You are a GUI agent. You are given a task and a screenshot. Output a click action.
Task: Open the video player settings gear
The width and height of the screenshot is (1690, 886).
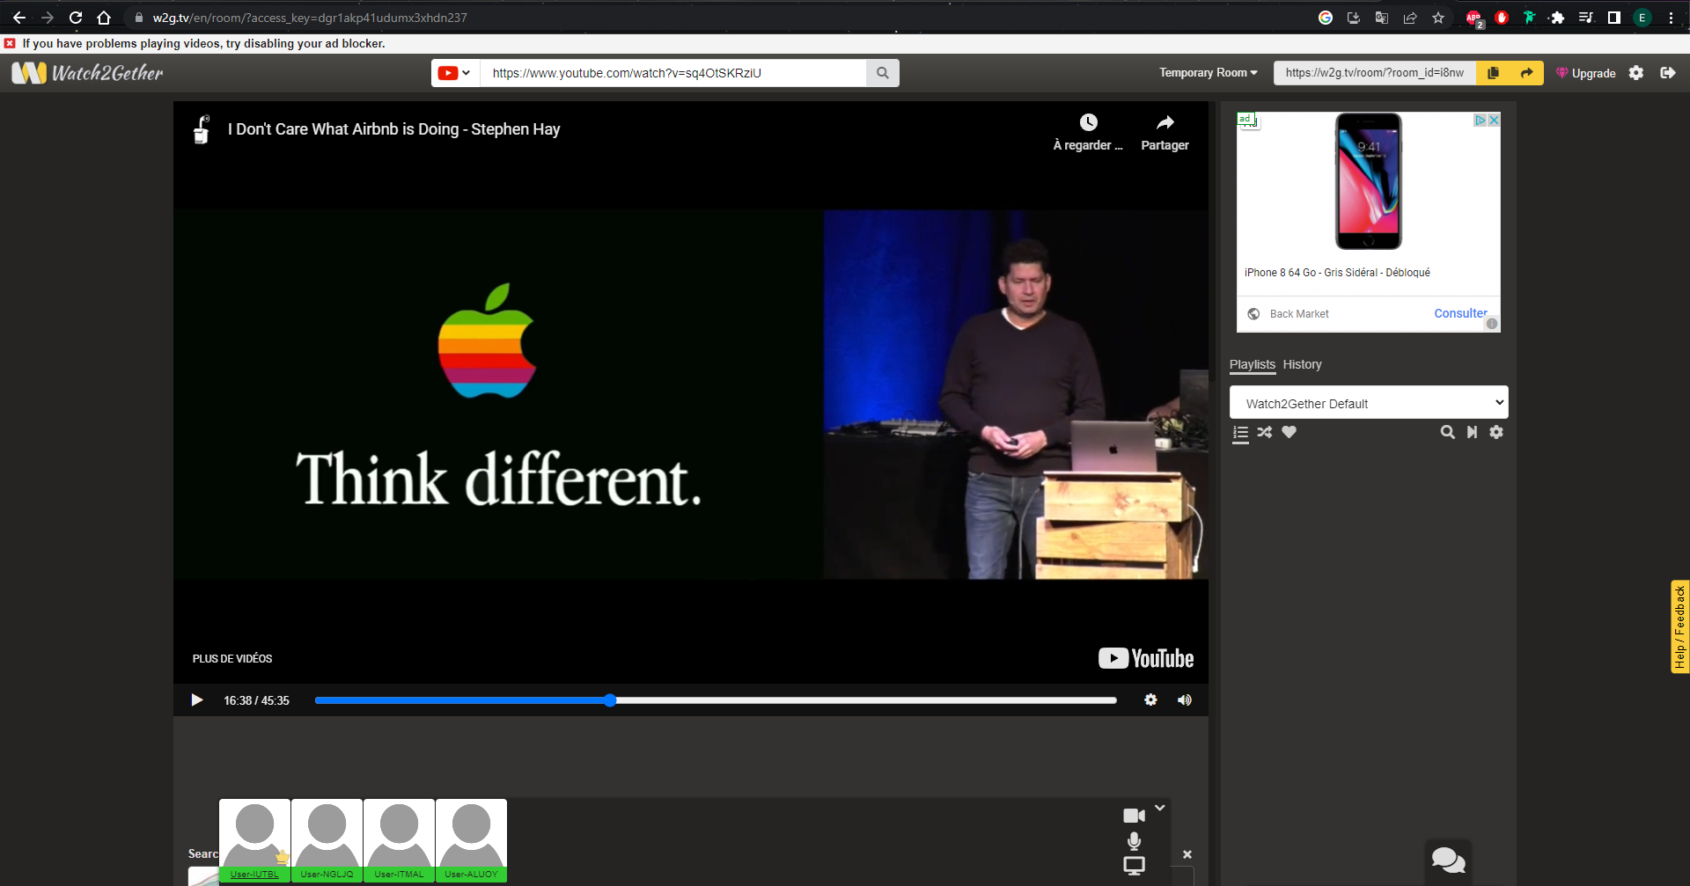[1150, 699]
